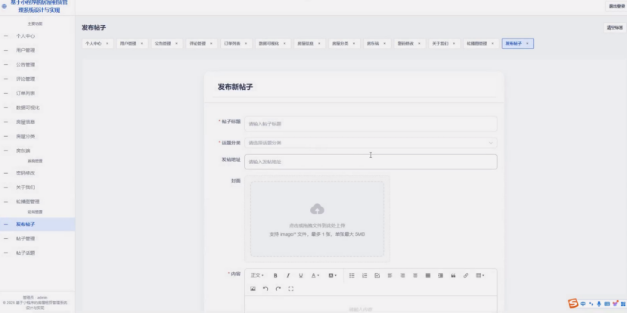
Task: Close the 订单列表 tab
Action: coord(246,44)
